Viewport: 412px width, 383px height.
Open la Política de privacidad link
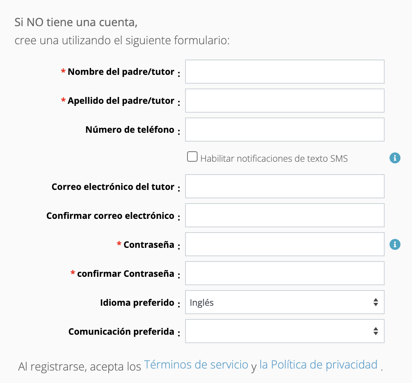[x=319, y=364]
